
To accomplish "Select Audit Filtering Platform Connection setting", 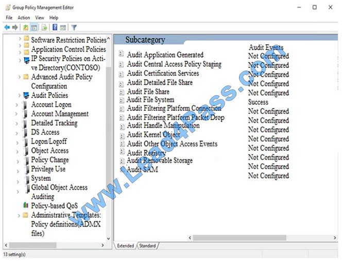I will pyautogui.click(x=174, y=108).
